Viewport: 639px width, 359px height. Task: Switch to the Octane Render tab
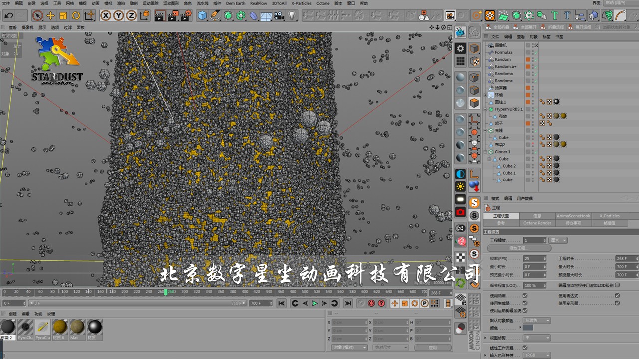click(x=537, y=223)
